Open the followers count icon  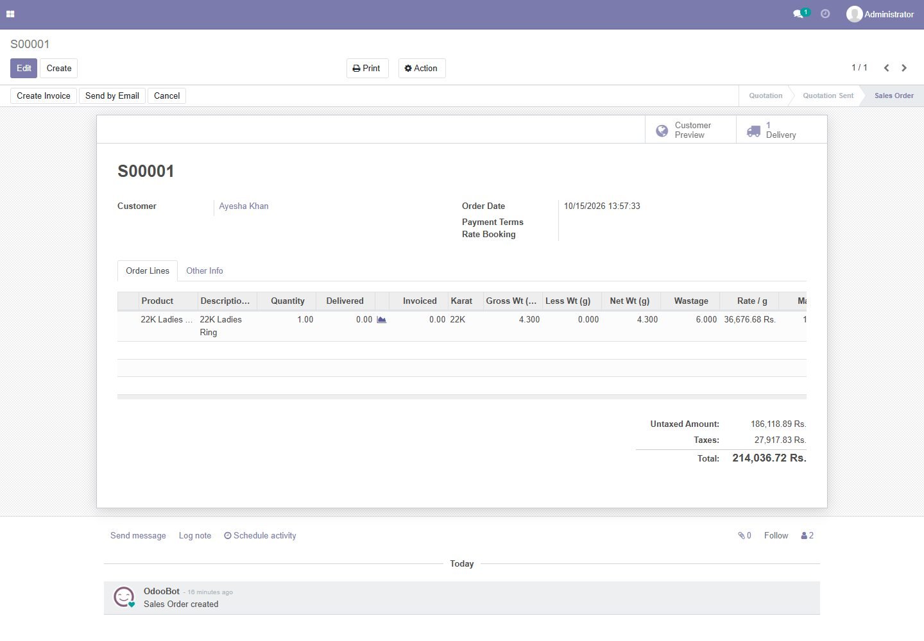(807, 536)
